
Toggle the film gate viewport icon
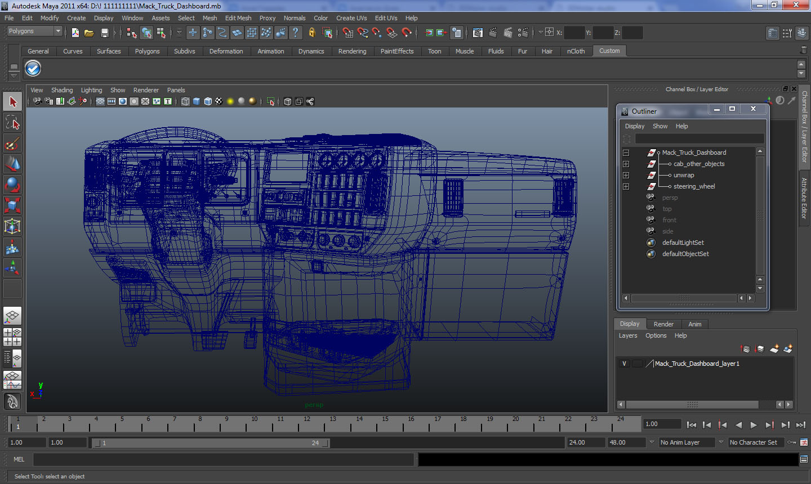coord(112,101)
